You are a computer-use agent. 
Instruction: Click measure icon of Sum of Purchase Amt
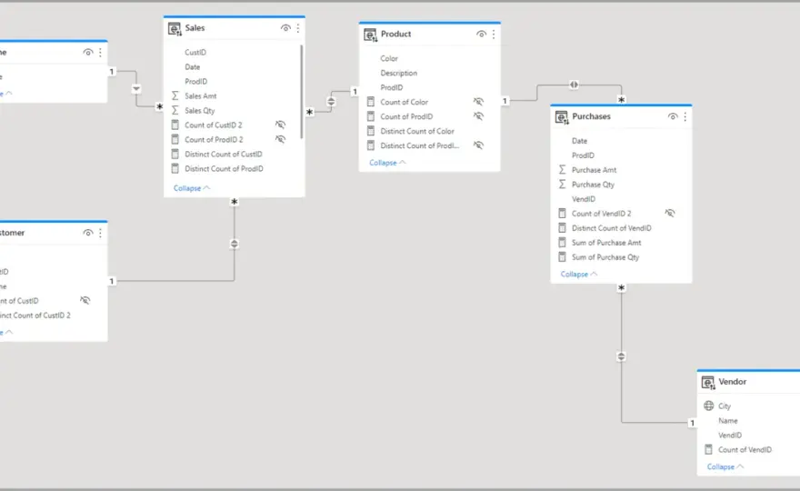point(562,243)
